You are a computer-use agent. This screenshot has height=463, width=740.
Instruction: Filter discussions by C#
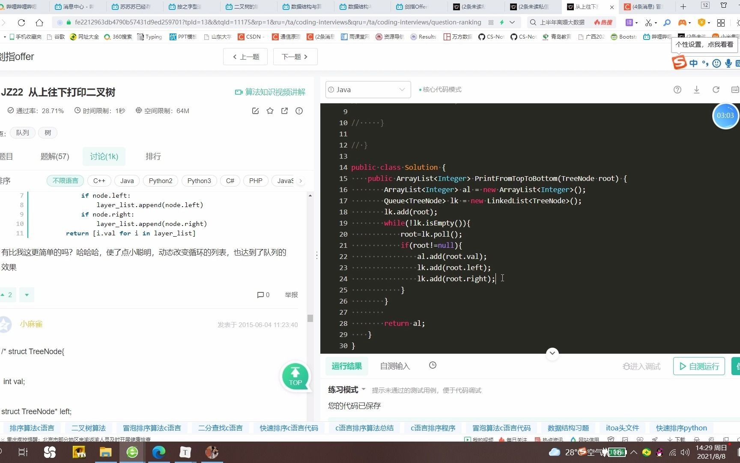pos(230,180)
